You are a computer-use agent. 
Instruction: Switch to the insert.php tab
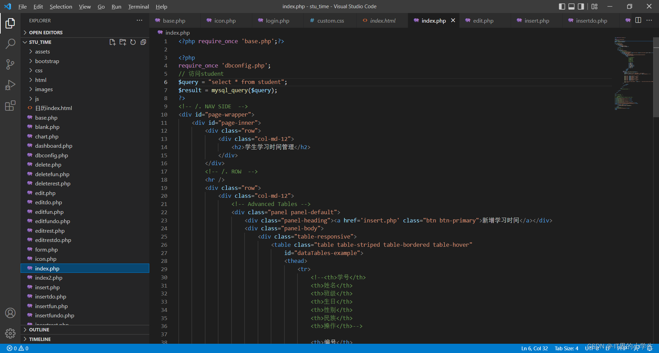536,21
